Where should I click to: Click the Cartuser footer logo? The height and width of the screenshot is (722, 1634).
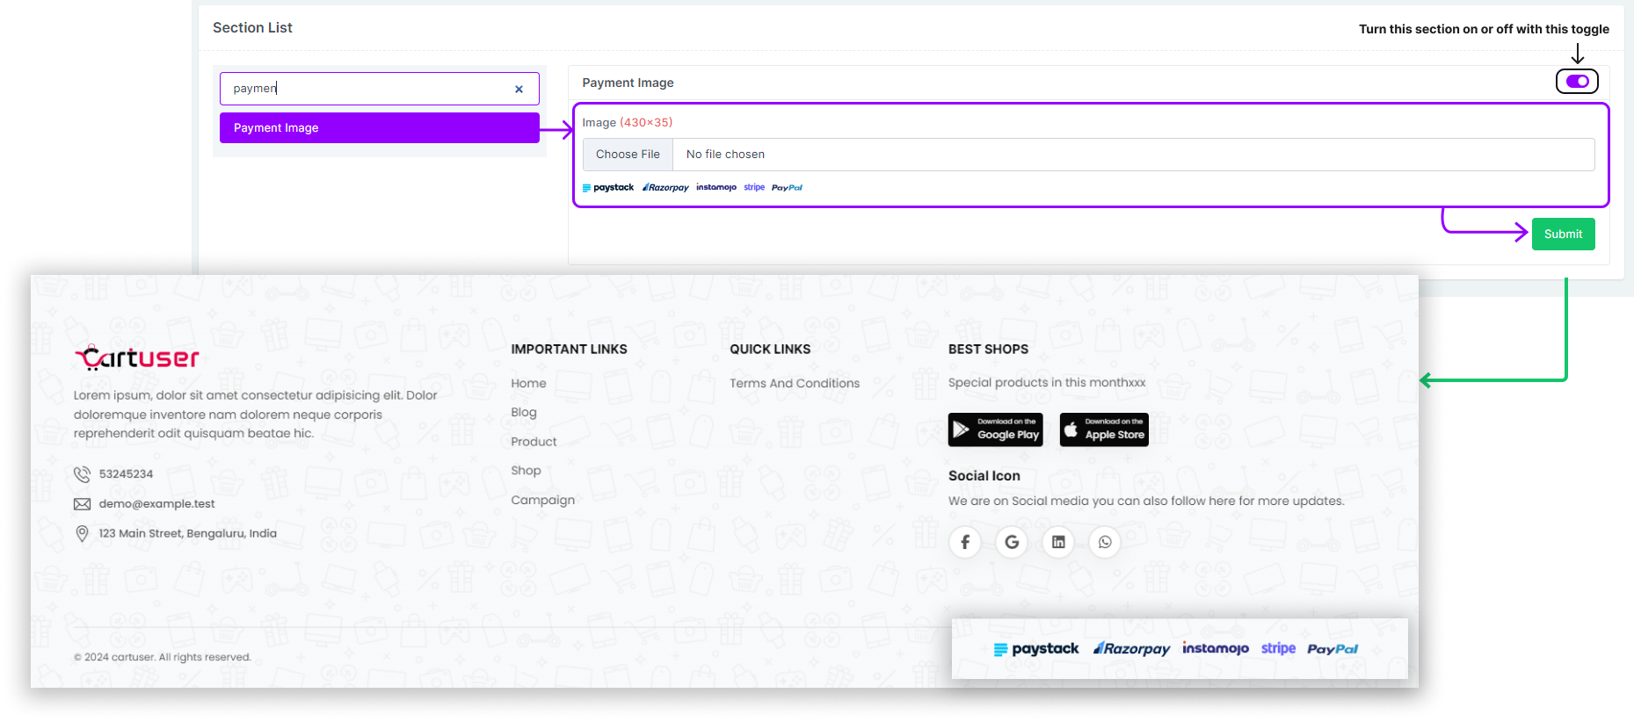[x=137, y=357]
